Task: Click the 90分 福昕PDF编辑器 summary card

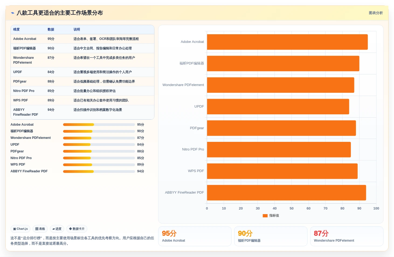Action: (271, 236)
